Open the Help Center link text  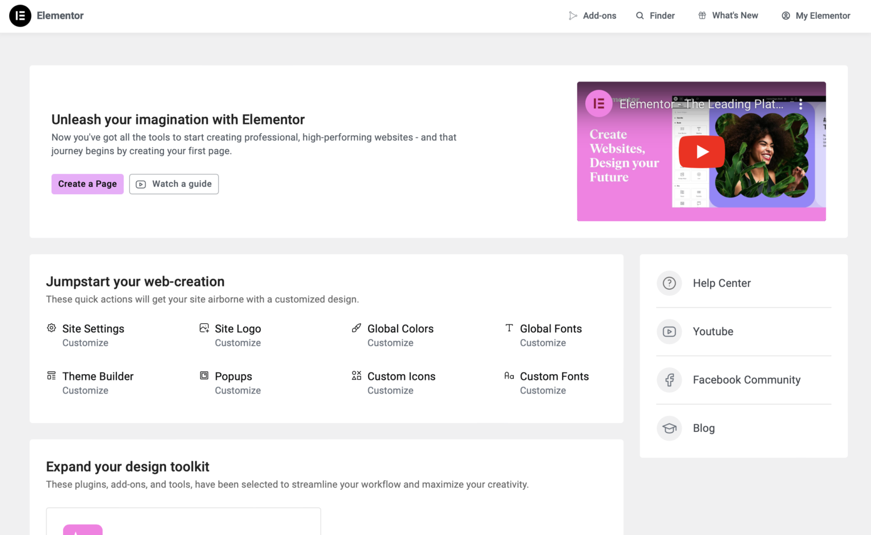721,283
